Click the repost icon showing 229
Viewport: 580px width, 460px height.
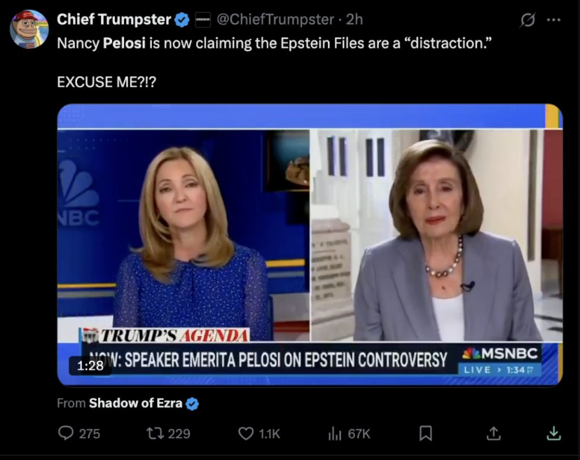click(x=153, y=433)
